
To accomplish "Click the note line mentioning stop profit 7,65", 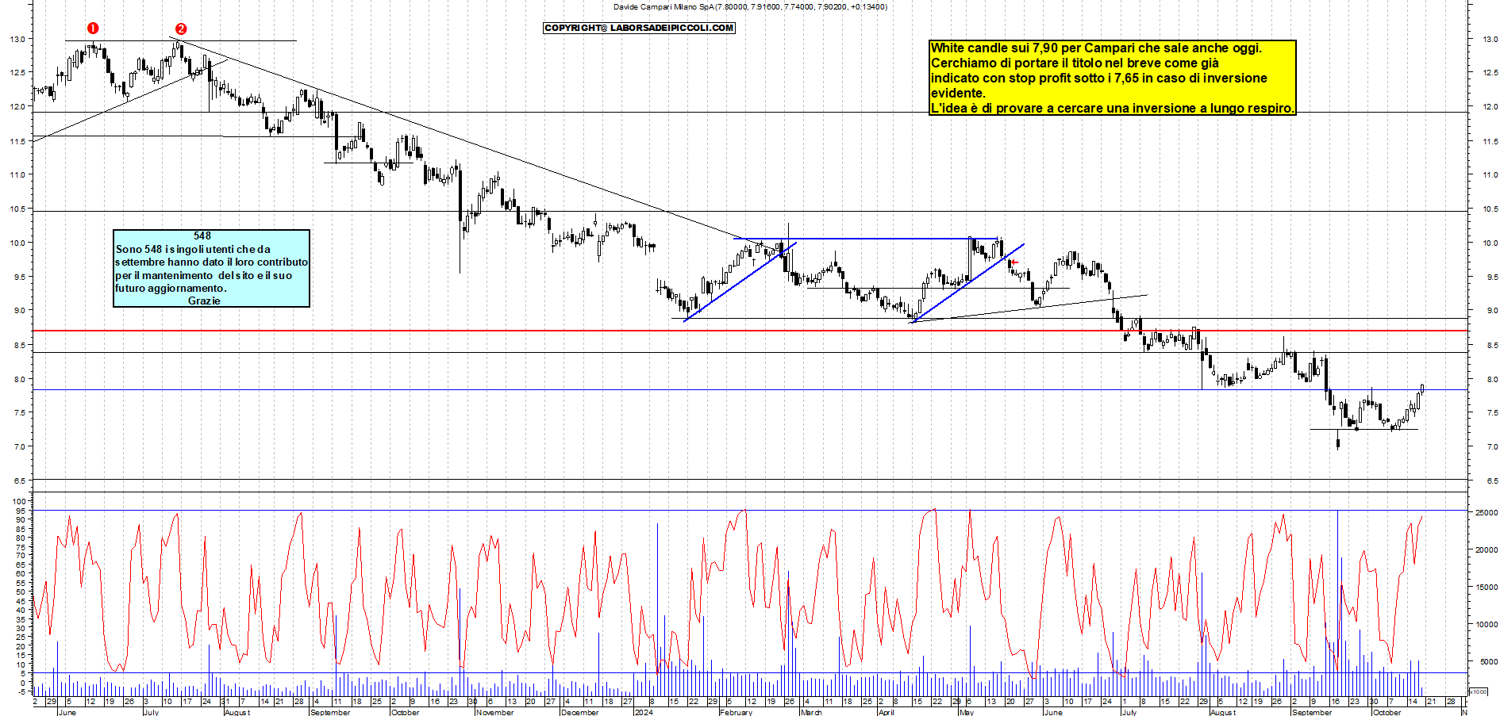I will point(1098,78).
